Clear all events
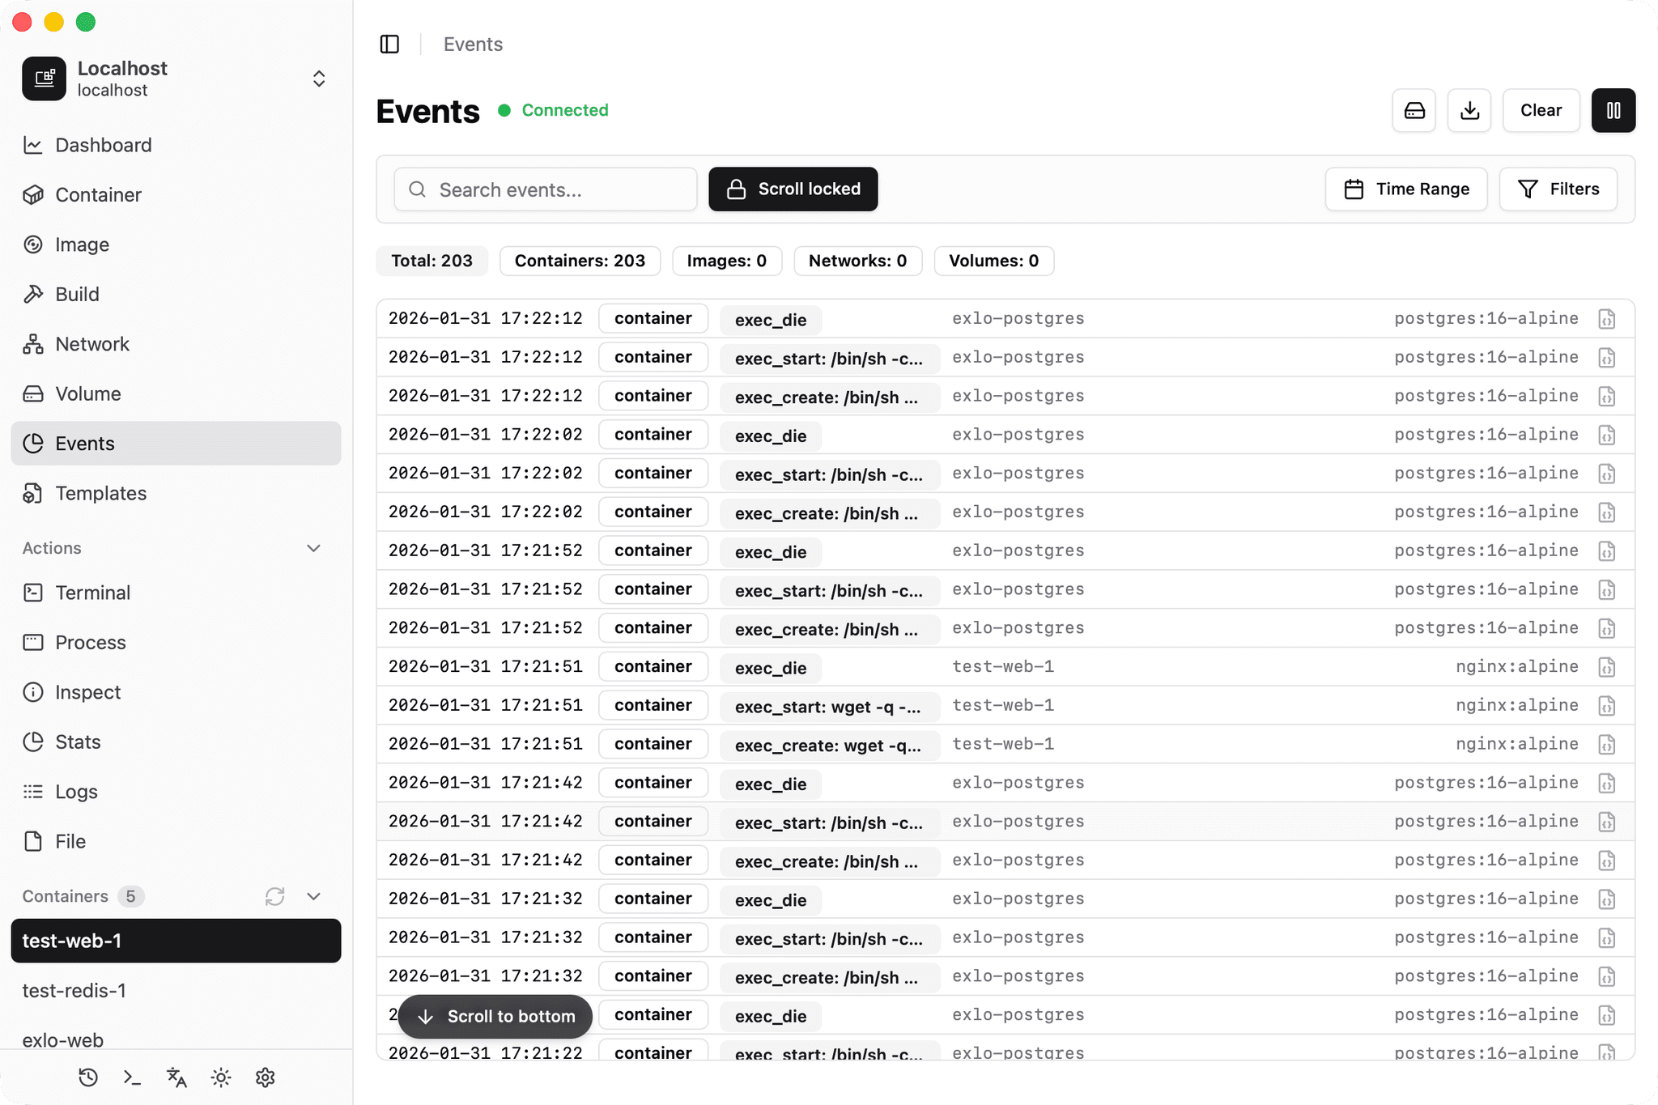 pyautogui.click(x=1540, y=110)
